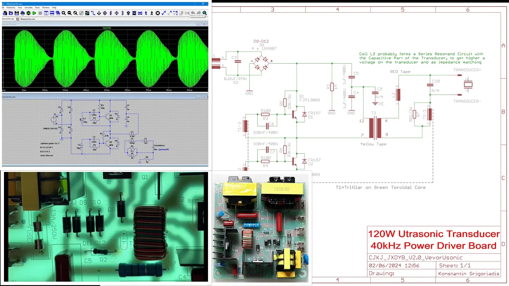
Task: Click the green waveform plot area
Action: click(105, 59)
